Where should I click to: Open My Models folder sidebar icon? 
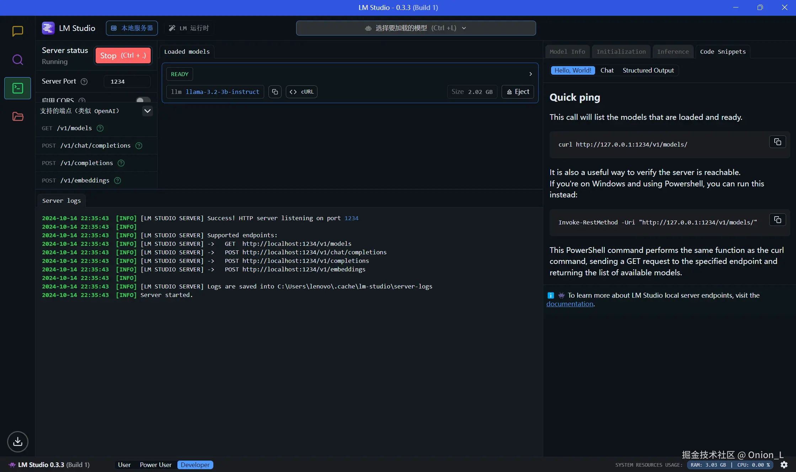pos(17,116)
